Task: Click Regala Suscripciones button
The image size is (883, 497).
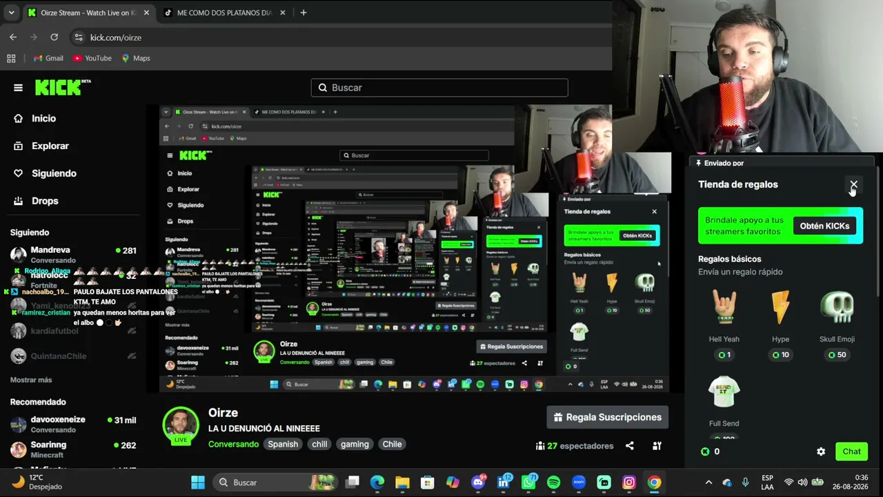Action: tap(608, 417)
